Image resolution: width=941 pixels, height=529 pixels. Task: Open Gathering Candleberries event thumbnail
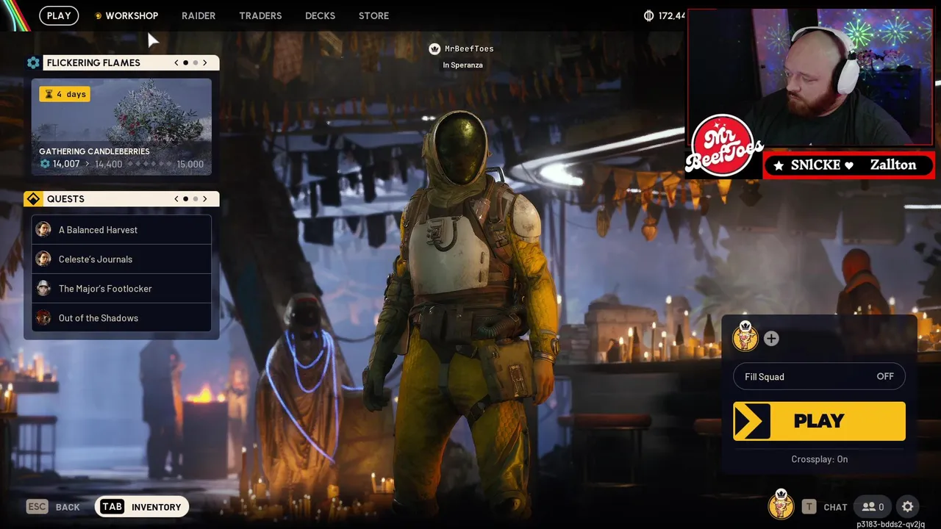point(121,127)
